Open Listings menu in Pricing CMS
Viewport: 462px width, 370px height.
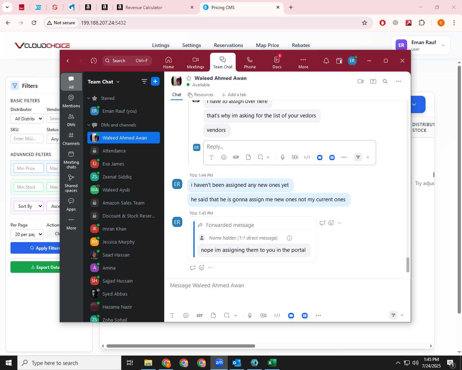(x=161, y=45)
